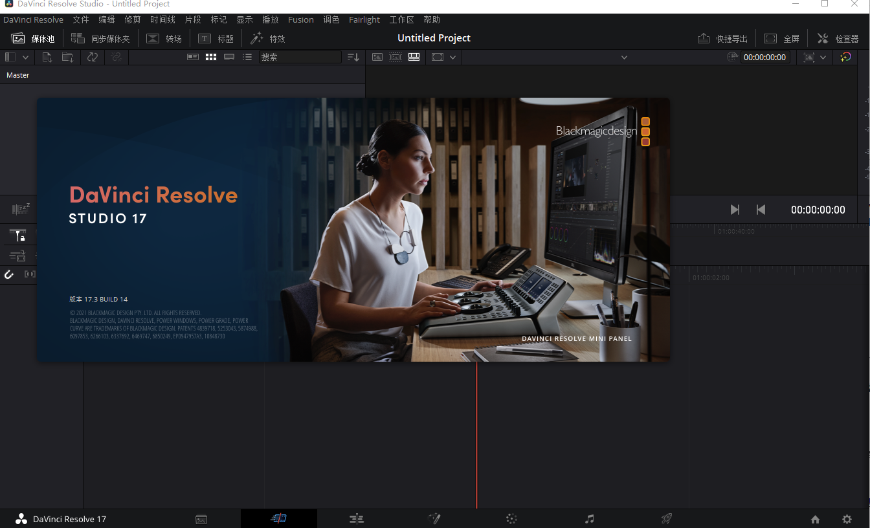Toggle the bin list sidebar icon
The image size is (870, 528).
click(10, 57)
